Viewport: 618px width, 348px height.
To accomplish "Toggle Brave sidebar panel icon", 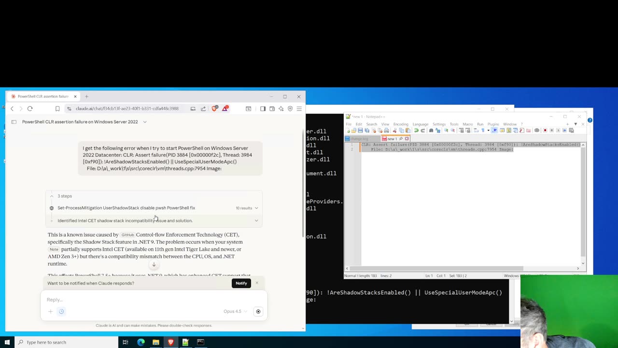I will (x=263, y=109).
